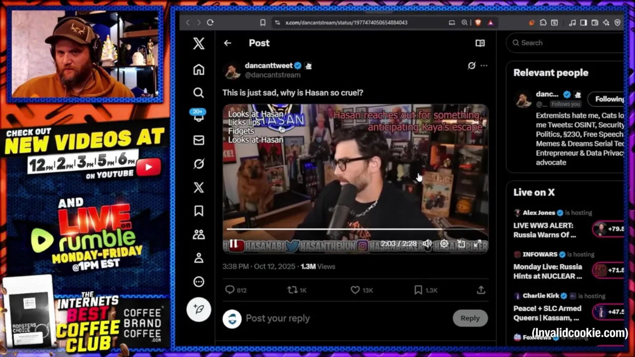Open Profile in the X sidebar
The height and width of the screenshot is (357, 635).
pyautogui.click(x=199, y=258)
